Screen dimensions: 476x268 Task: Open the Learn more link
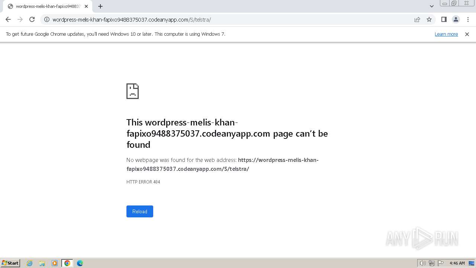[446, 34]
